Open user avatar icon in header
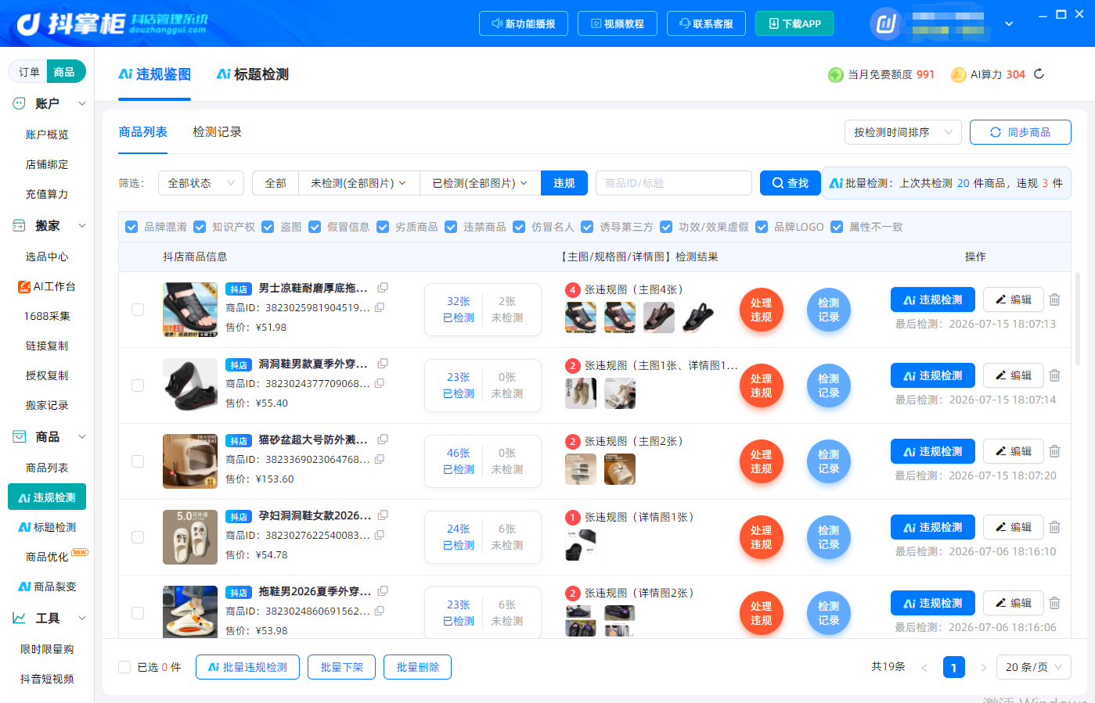Screen dimensions: 1095x703 tap(886, 23)
